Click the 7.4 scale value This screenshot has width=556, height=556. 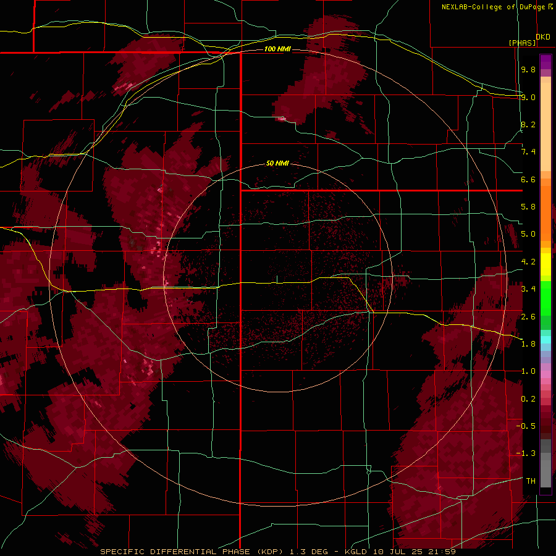point(528,152)
